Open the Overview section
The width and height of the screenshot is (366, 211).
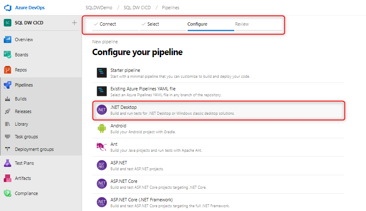pos(24,40)
